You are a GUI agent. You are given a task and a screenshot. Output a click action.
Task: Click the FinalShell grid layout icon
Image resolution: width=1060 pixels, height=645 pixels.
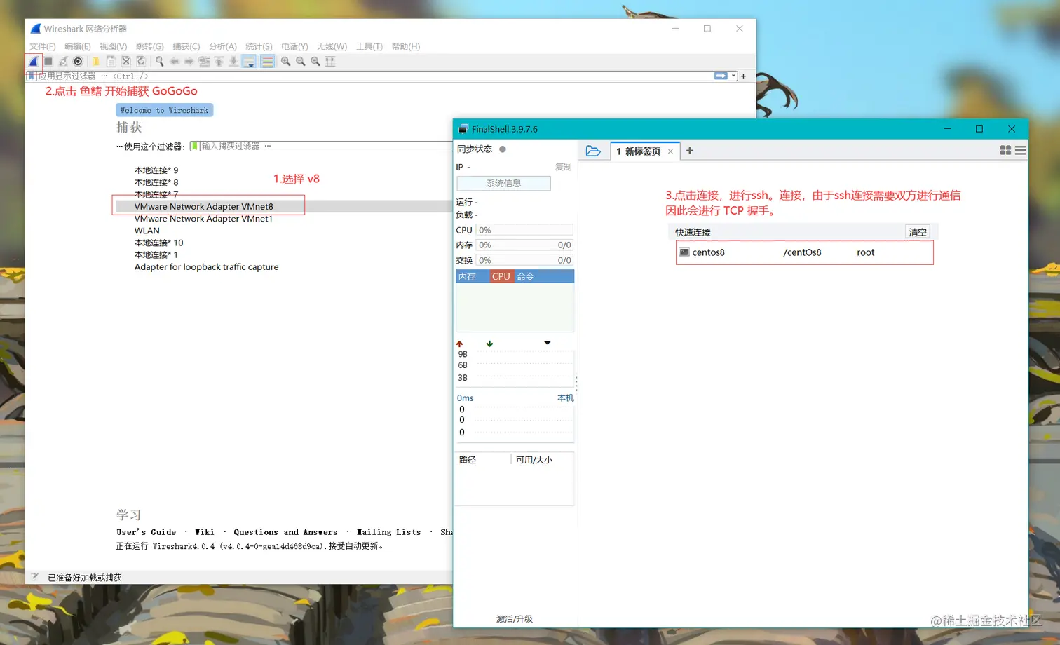point(1005,151)
